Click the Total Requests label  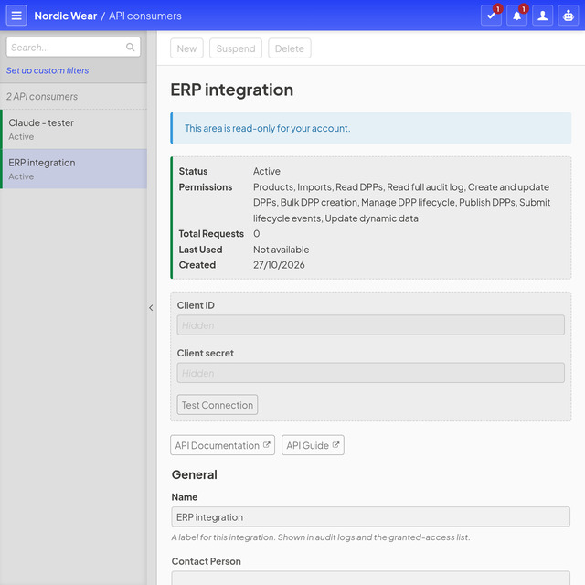[x=211, y=234]
